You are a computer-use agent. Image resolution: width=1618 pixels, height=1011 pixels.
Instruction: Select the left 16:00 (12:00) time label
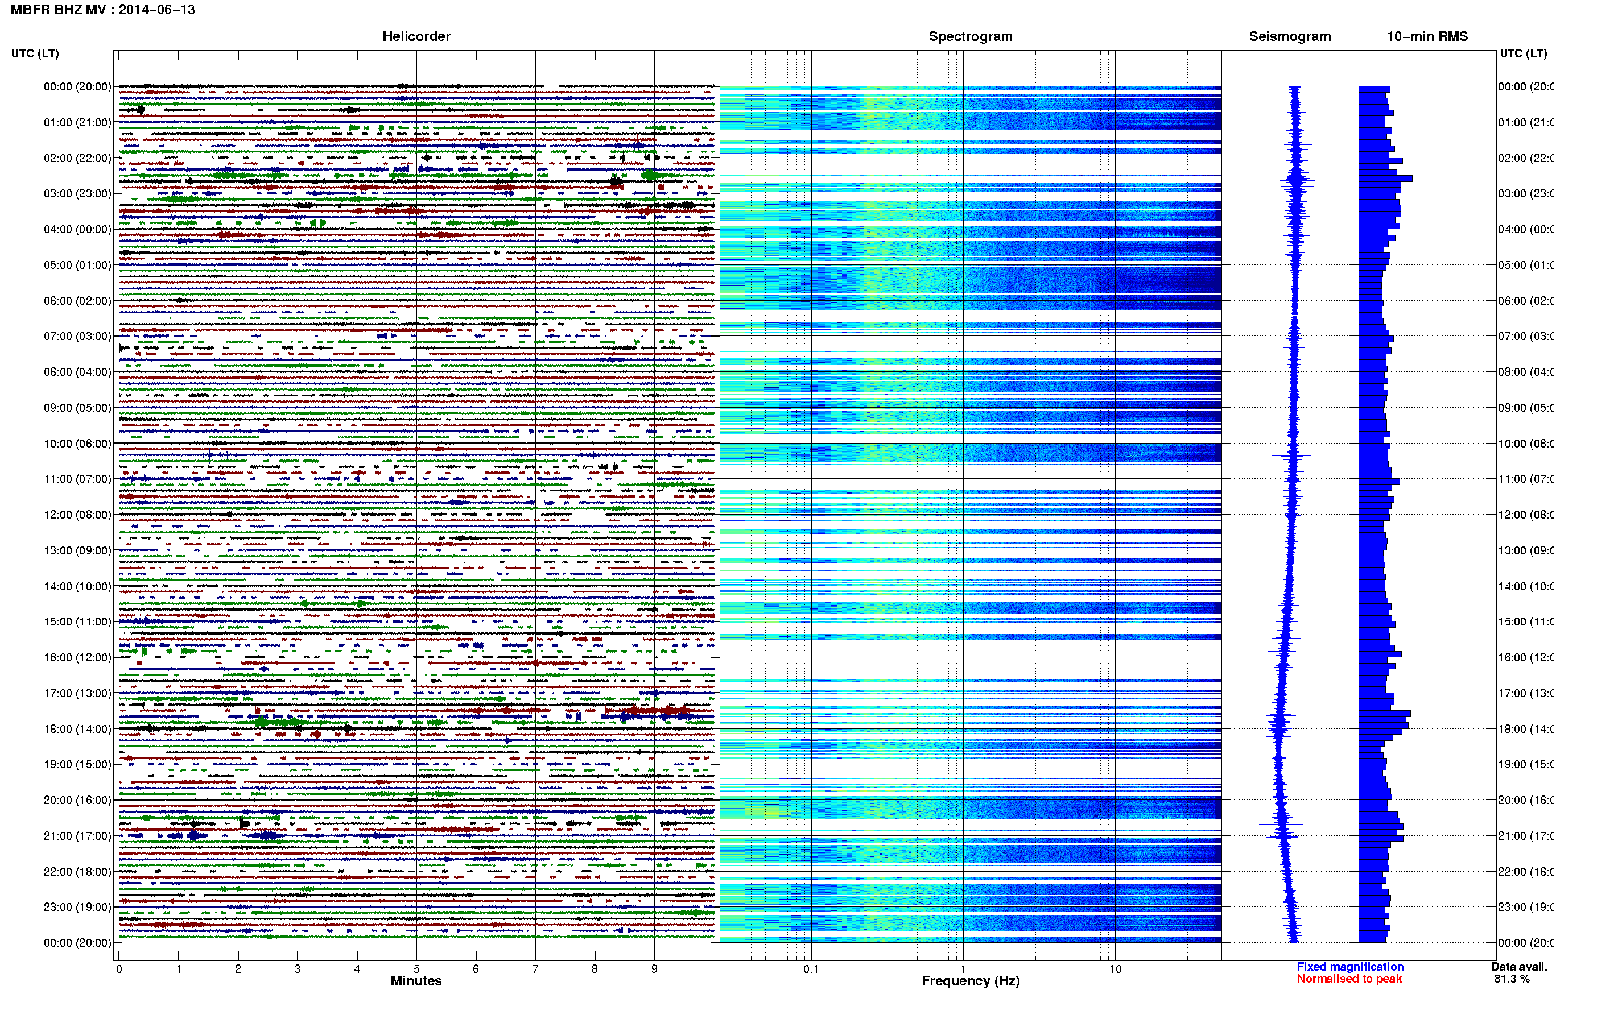coord(77,657)
